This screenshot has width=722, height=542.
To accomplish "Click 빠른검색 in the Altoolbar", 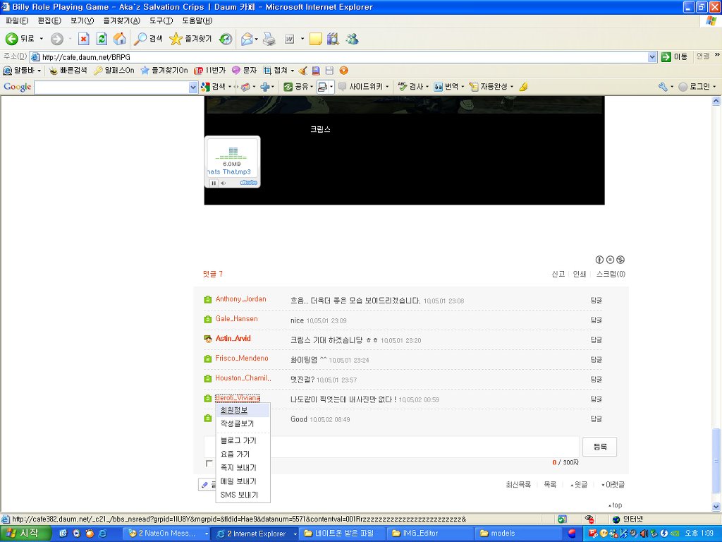I will pos(68,71).
